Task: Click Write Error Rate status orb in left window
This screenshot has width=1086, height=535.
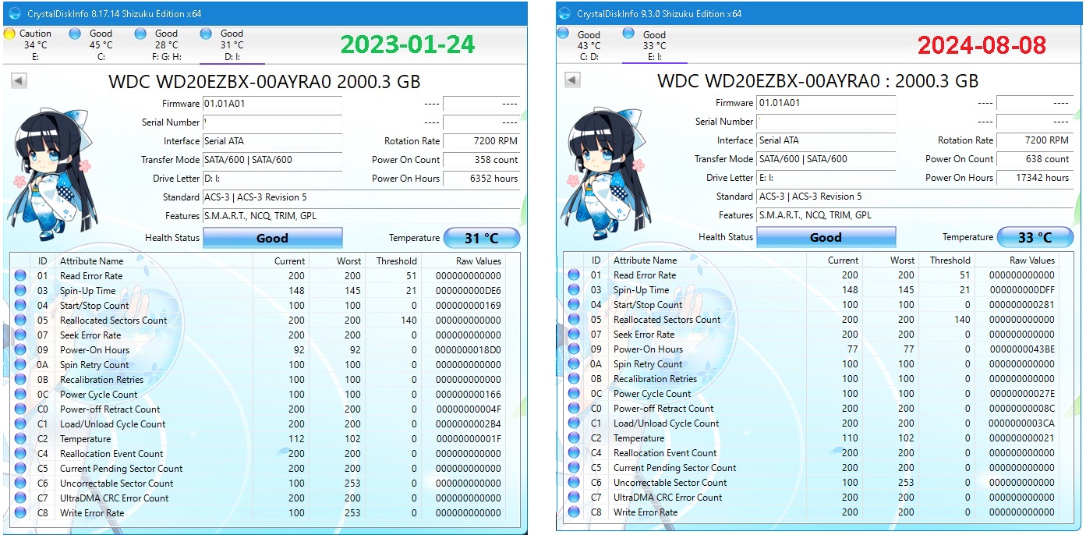Action: pos(20,513)
